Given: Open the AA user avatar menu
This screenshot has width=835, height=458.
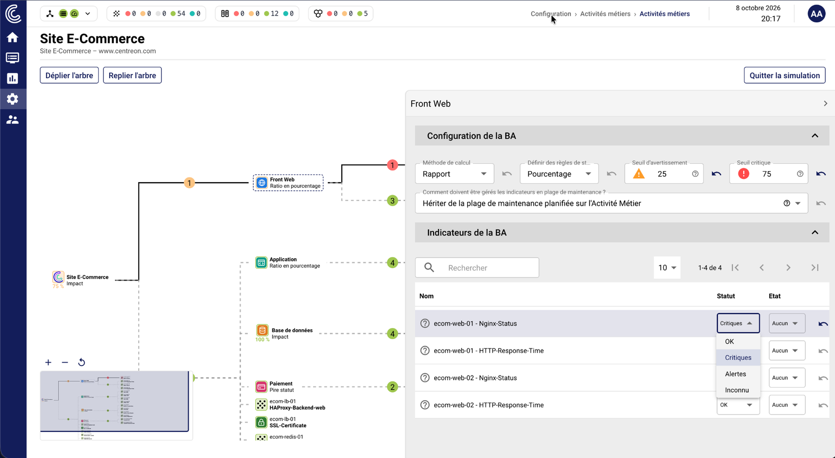Looking at the screenshot, I should click(x=816, y=14).
